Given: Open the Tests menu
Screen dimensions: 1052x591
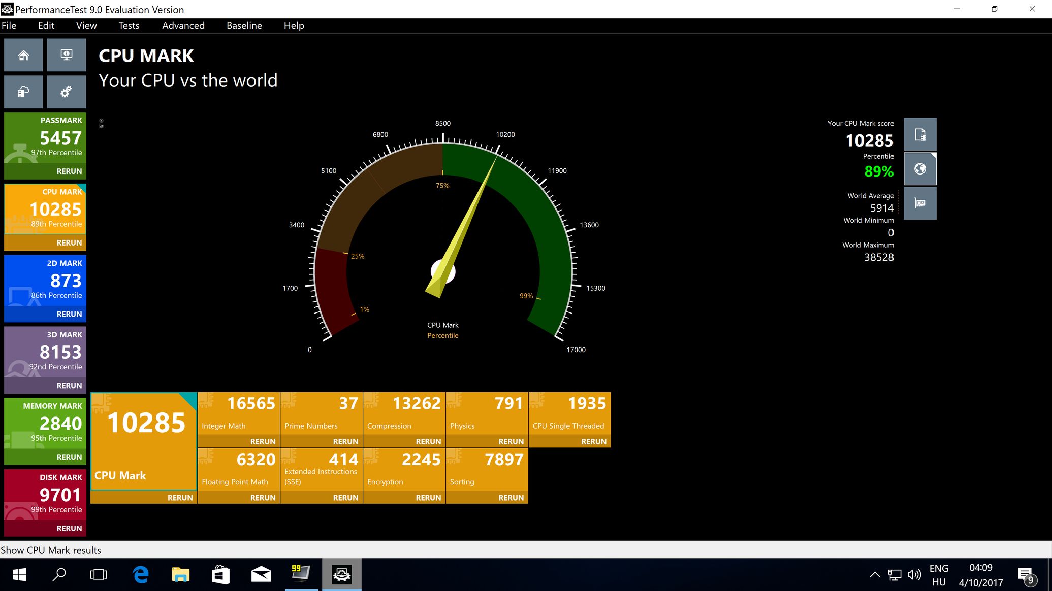Looking at the screenshot, I should 129,26.
